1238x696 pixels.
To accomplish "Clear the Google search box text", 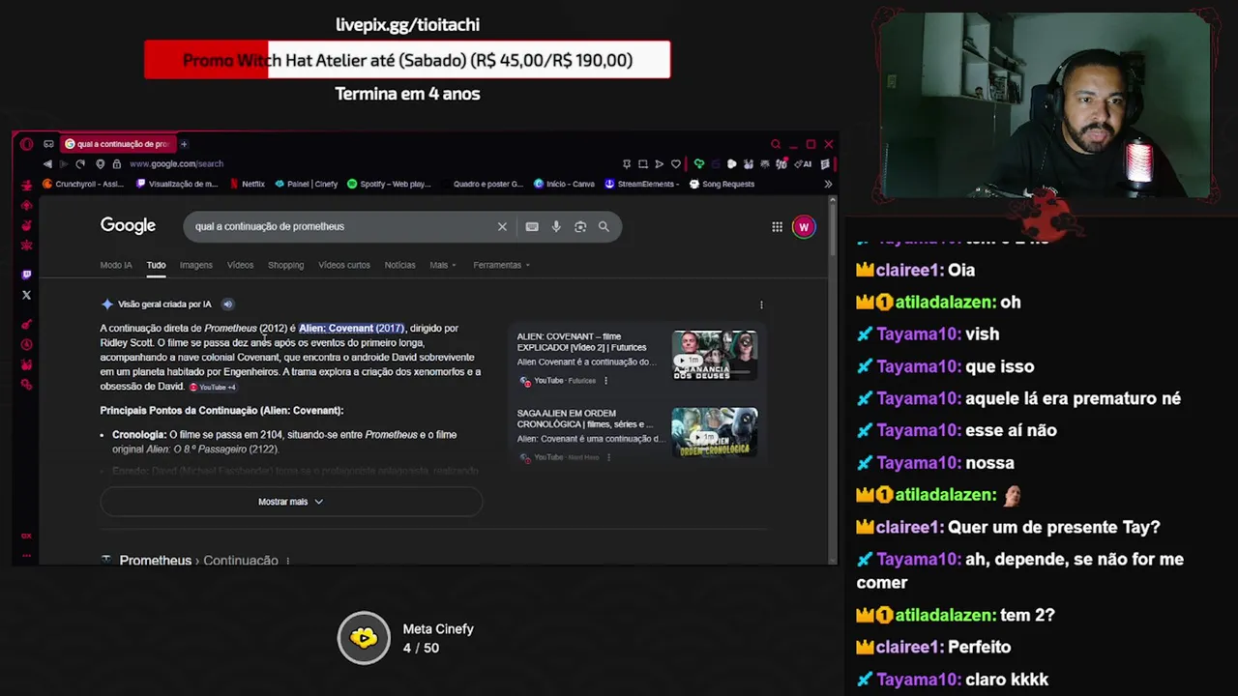I will pos(502,226).
